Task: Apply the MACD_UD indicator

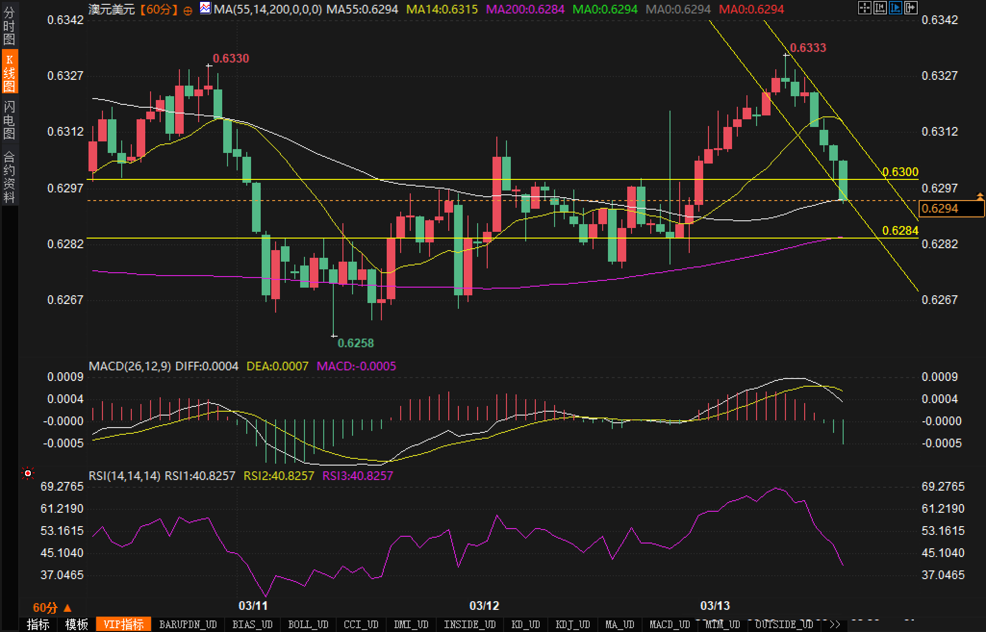Action: pyautogui.click(x=670, y=624)
